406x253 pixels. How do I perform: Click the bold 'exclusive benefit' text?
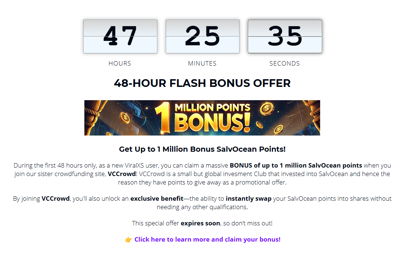157,198
